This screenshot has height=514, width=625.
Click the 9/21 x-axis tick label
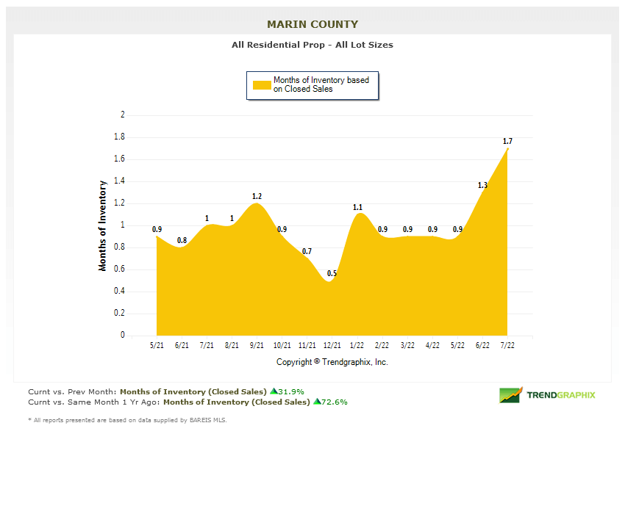tap(257, 345)
